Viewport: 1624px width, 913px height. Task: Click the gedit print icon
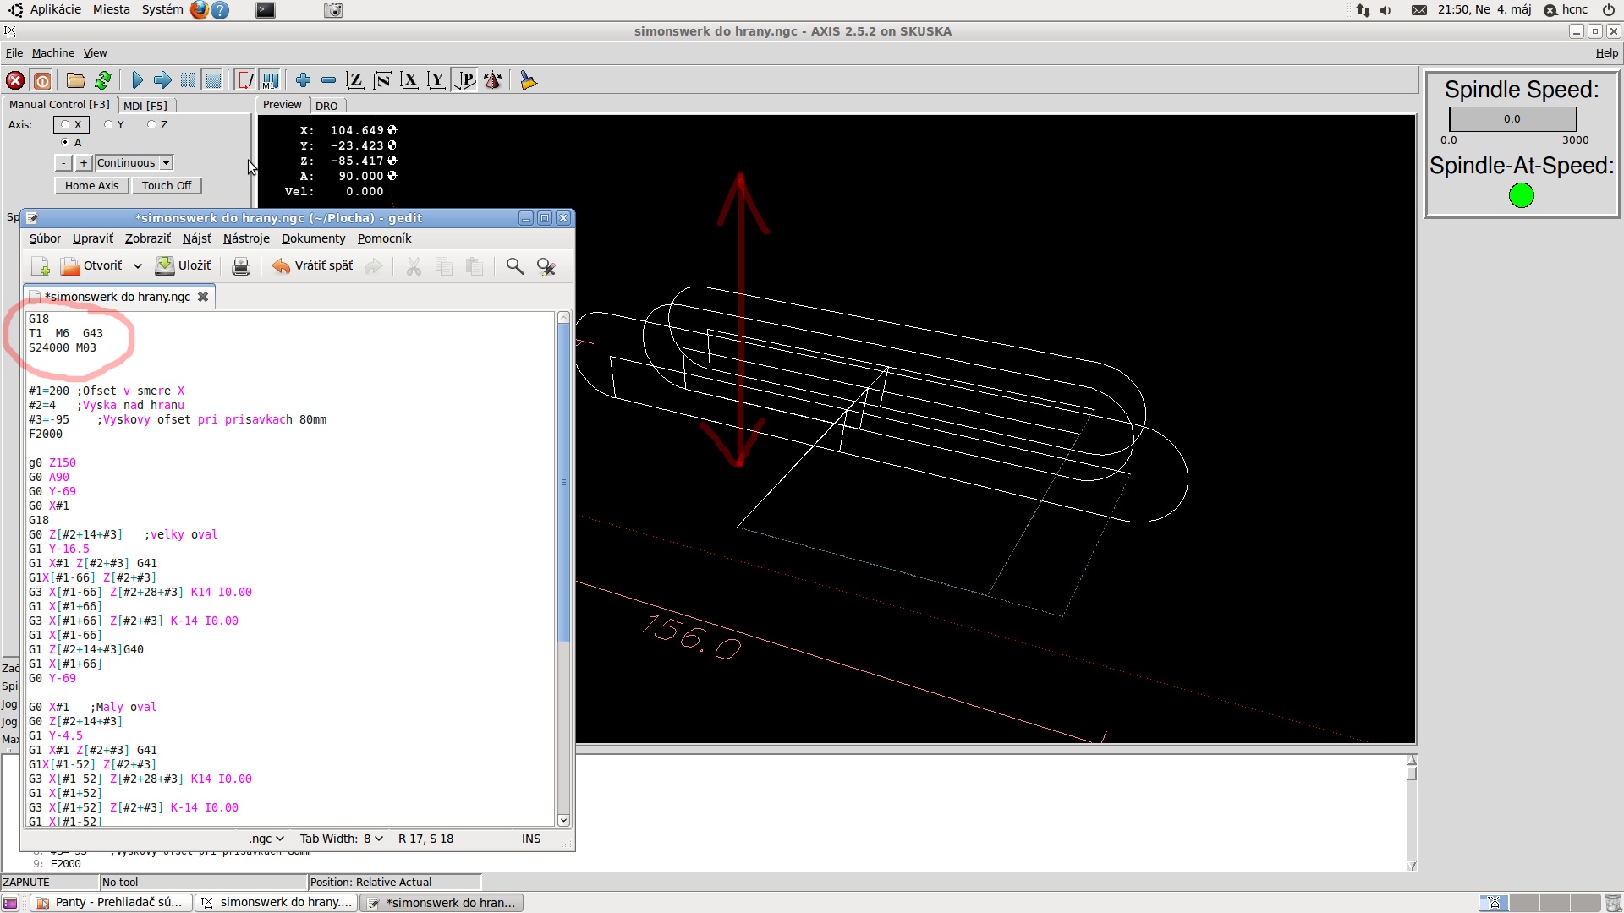[241, 266]
